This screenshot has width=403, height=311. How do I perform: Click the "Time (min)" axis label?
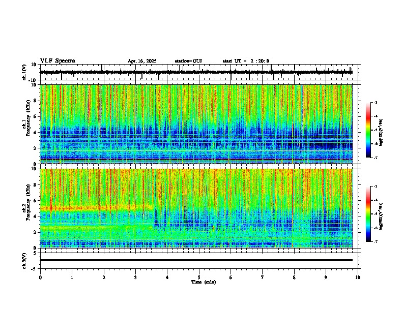(x=204, y=282)
